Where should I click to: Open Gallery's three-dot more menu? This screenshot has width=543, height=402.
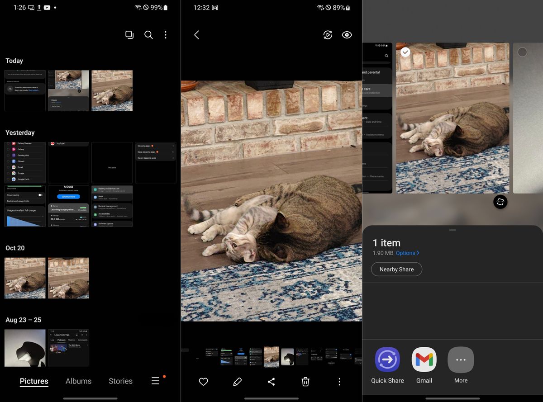click(166, 34)
